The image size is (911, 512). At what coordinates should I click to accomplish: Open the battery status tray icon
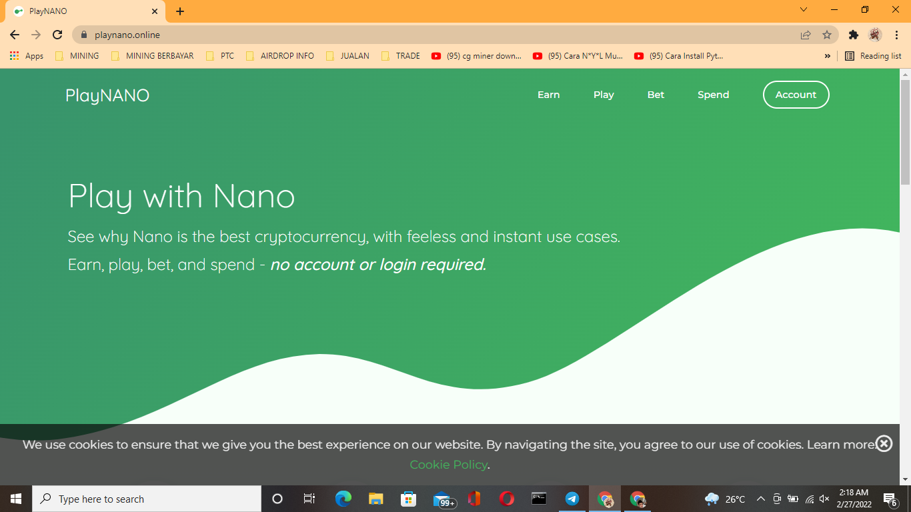coord(793,499)
